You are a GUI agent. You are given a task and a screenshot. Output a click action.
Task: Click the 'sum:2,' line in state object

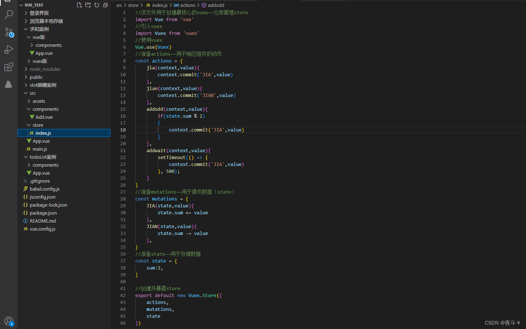pos(155,268)
